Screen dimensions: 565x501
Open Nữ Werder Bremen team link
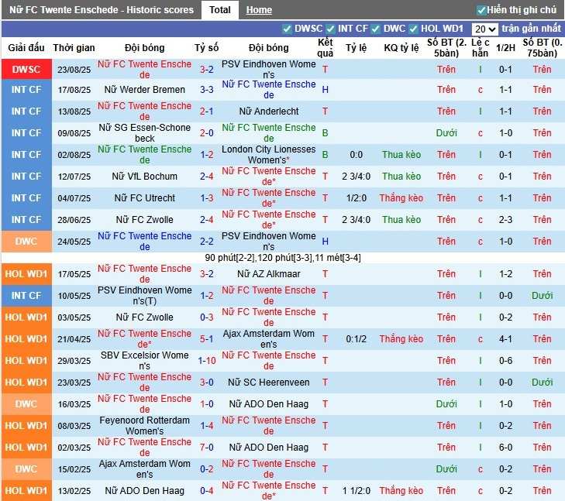click(144, 90)
